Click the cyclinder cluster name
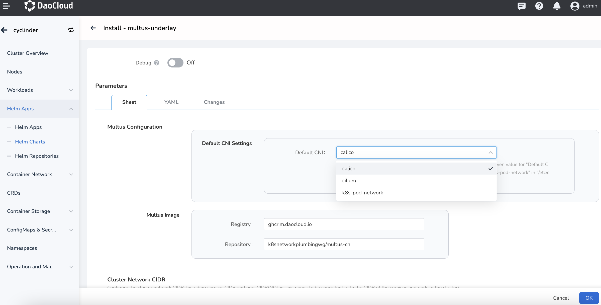Viewport: 601px width, 305px height. (x=26, y=30)
